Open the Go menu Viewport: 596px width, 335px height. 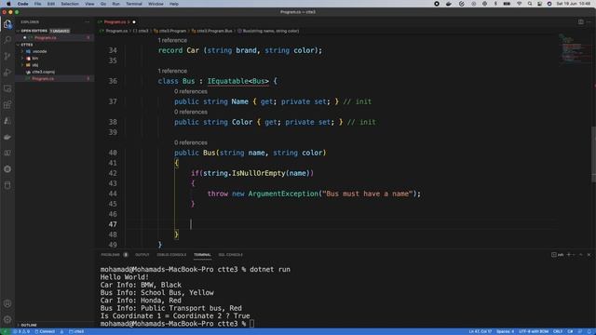tap(103, 4)
